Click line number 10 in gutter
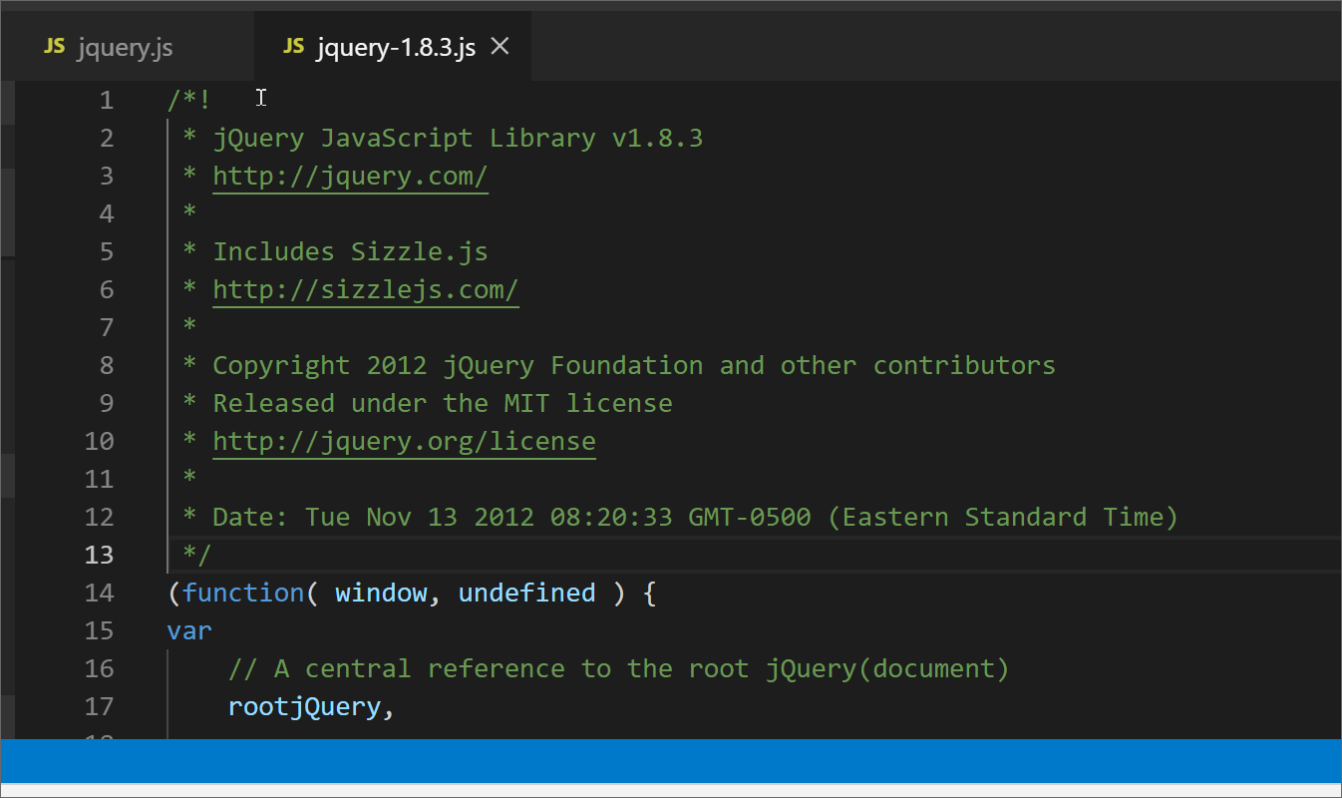 (x=99, y=441)
